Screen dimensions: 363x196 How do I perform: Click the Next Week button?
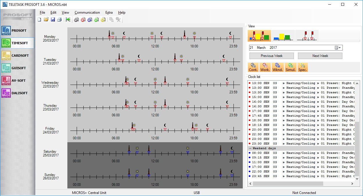pos(320,56)
